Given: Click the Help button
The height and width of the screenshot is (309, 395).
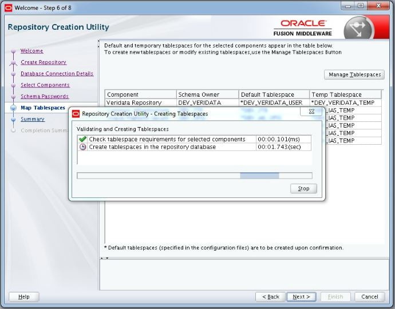Looking at the screenshot, I should 24,297.
